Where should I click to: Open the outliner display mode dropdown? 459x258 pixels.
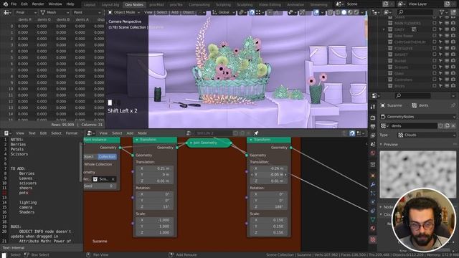click(x=375, y=12)
